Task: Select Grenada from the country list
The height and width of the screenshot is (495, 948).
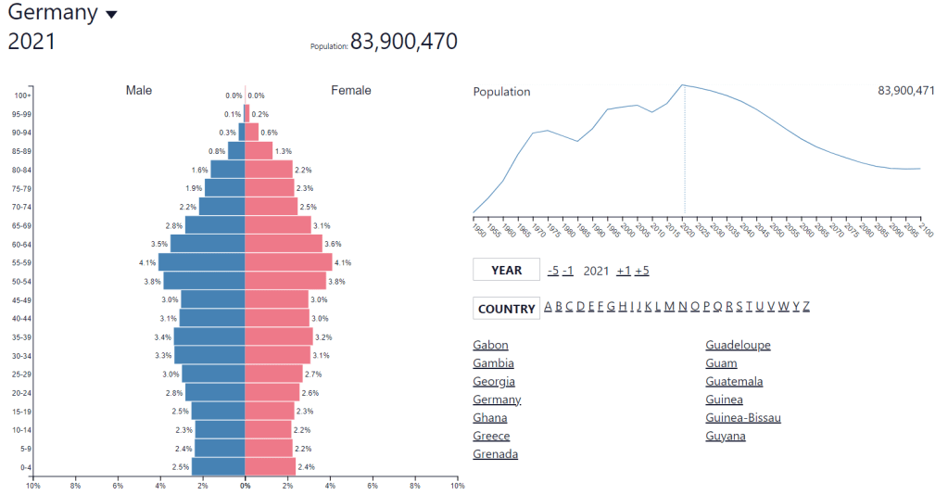Action: click(495, 454)
